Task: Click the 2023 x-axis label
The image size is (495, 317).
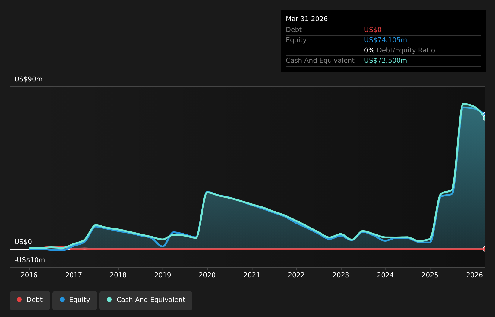Action: 341,275
